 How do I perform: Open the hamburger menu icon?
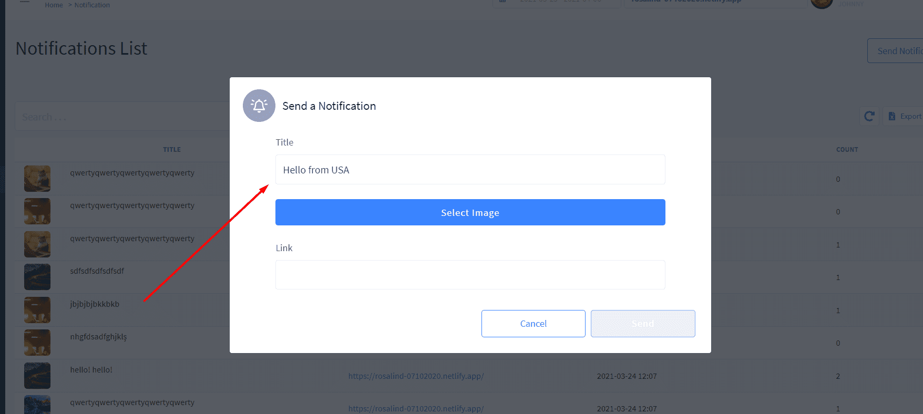tap(24, 2)
